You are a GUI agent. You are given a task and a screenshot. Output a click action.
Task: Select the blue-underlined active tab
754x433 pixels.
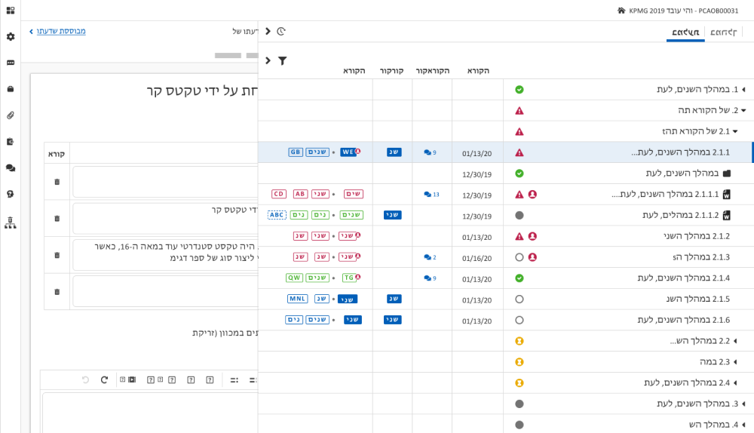click(x=685, y=32)
